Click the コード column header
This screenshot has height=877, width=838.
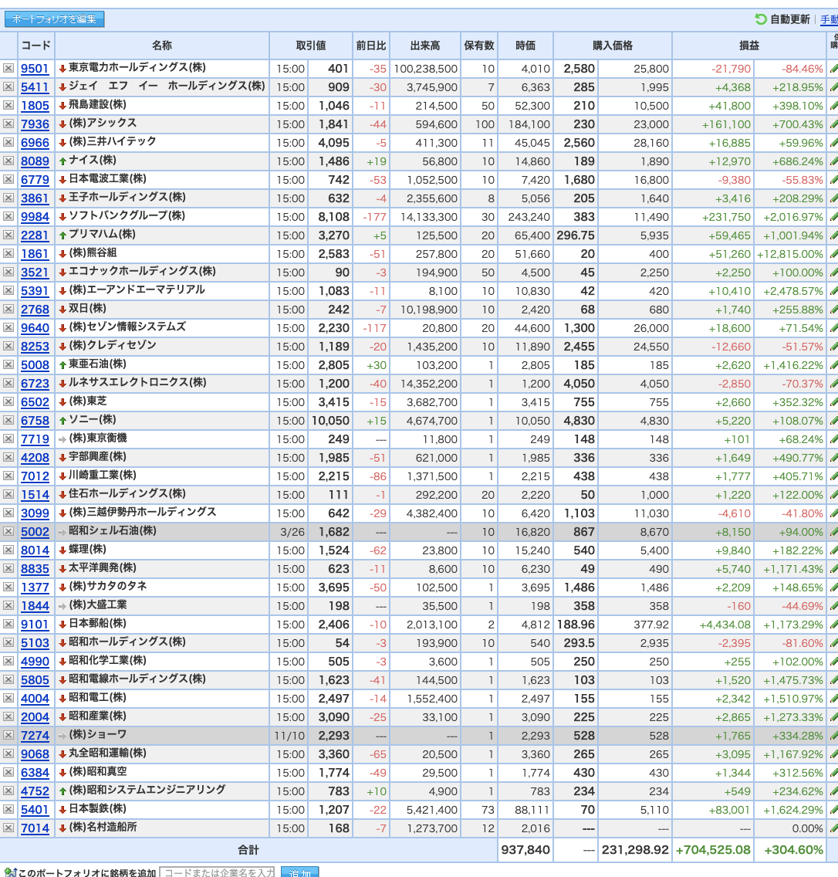point(35,46)
